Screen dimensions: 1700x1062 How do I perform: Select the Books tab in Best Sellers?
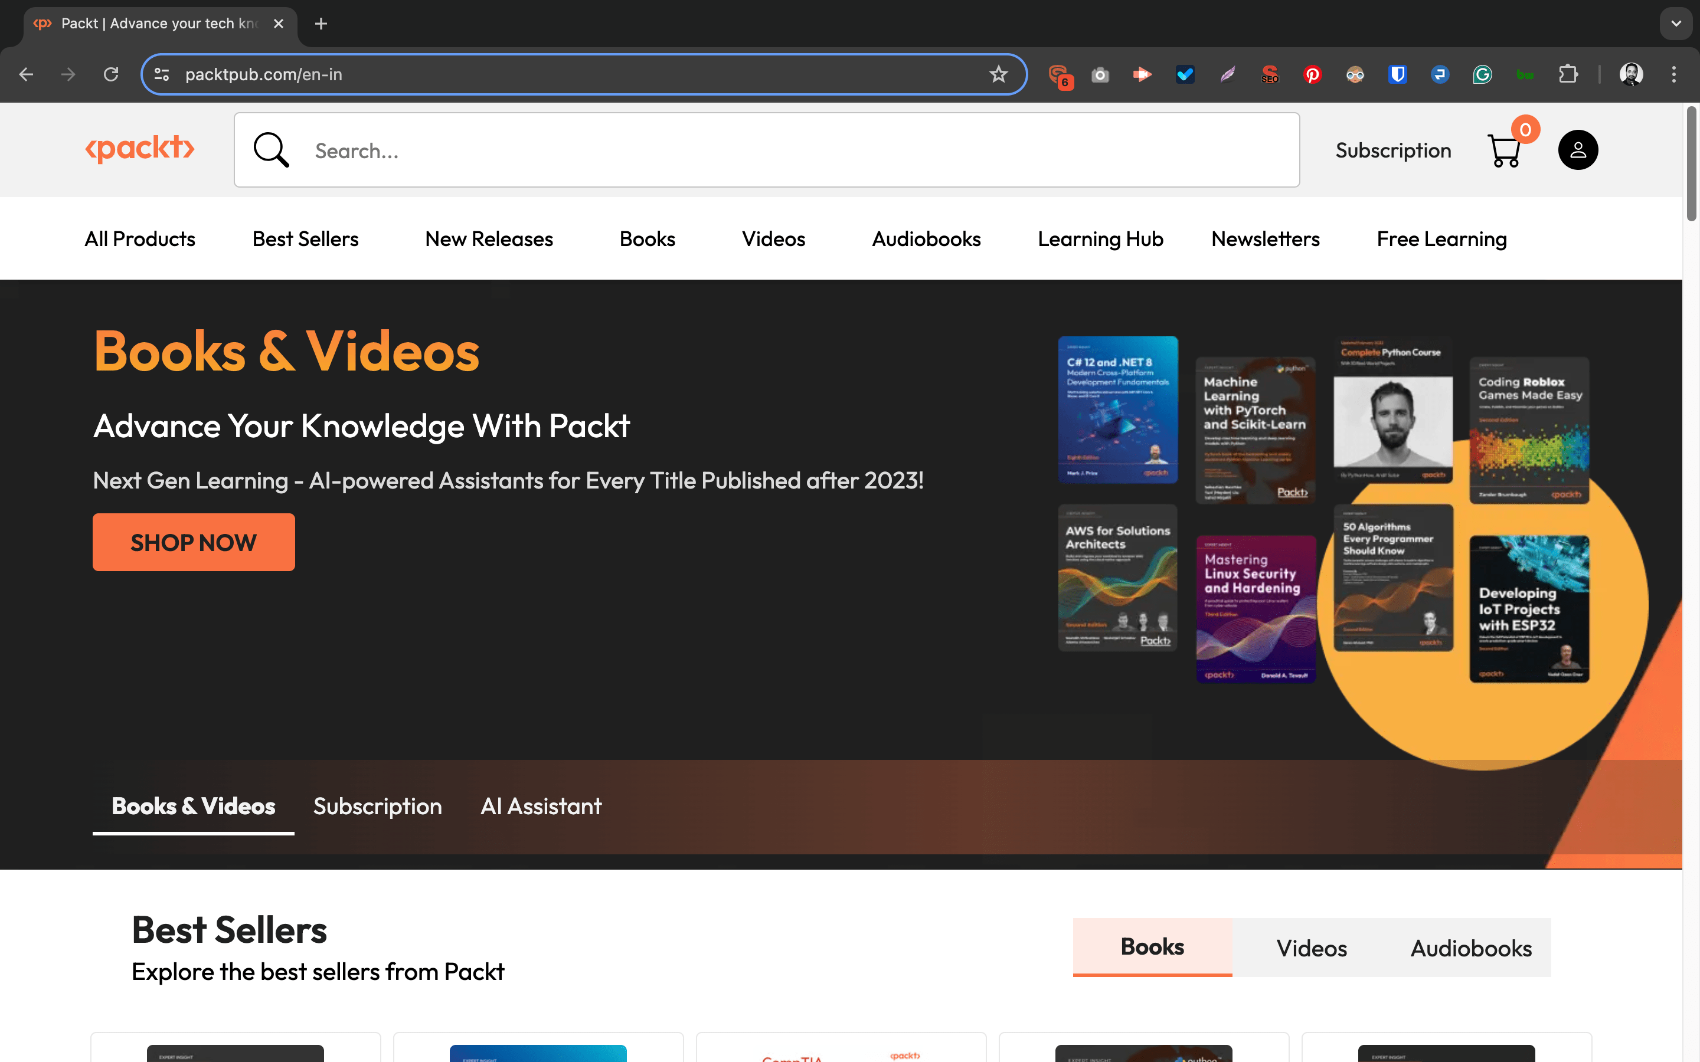(1152, 947)
